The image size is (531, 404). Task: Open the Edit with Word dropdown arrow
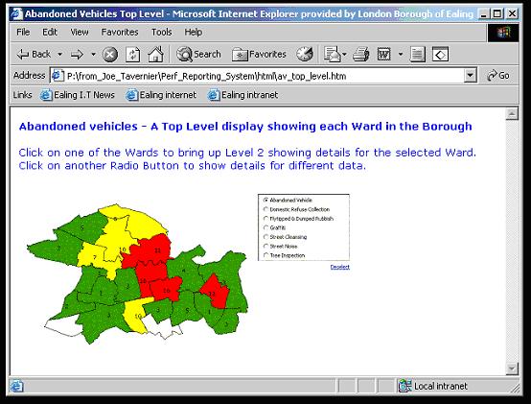[401, 55]
